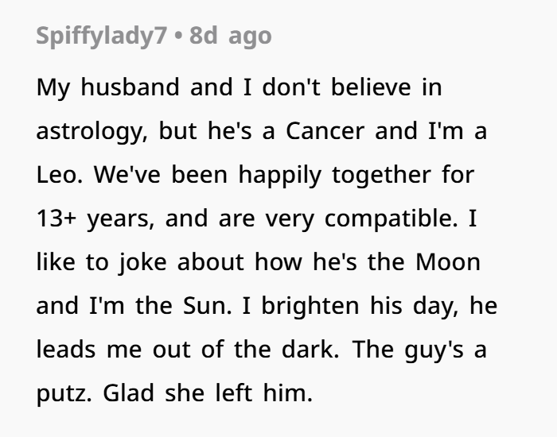This screenshot has height=437, width=557.
Task: Click the word 'Leo' in the comment
Action: coord(56,174)
